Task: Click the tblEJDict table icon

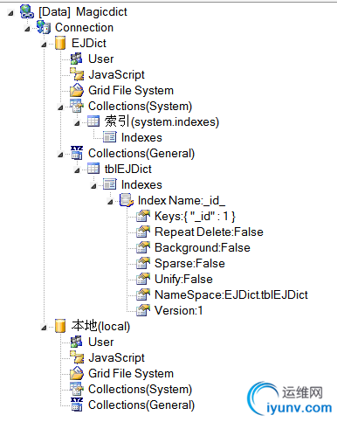Action: click(x=93, y=169)
